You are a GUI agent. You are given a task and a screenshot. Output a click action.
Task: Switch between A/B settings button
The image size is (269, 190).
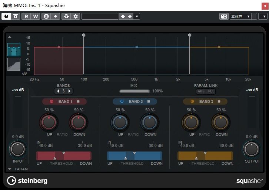pos(46,16)
